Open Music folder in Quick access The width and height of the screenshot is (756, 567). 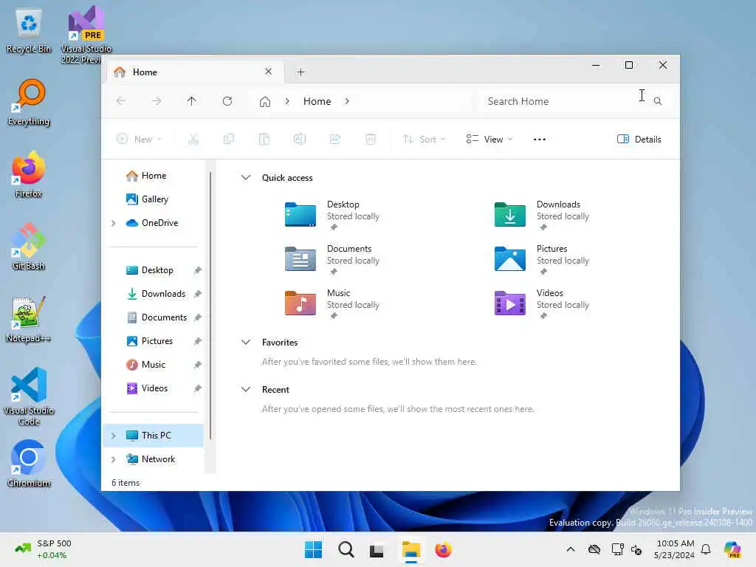[333, 303]
